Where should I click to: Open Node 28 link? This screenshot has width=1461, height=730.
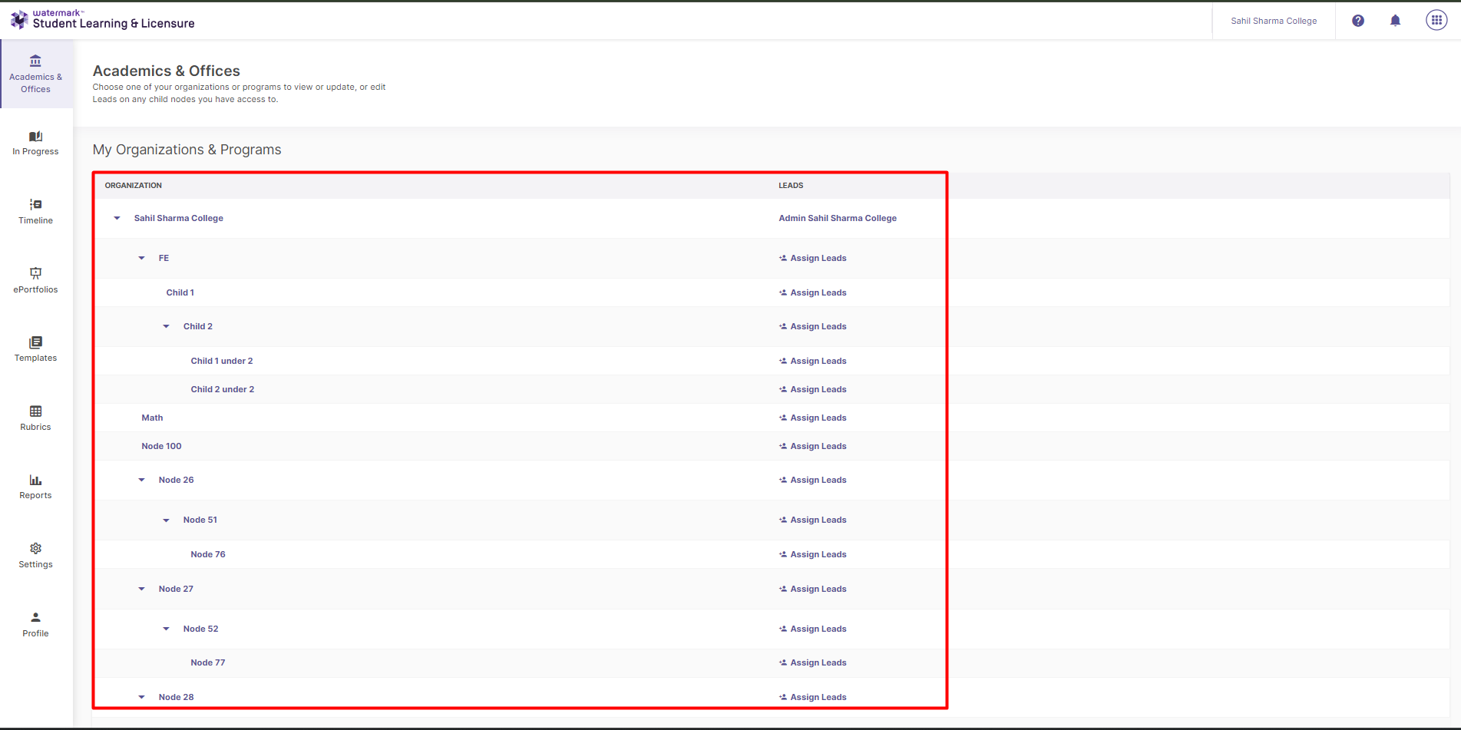click(176, 697)
